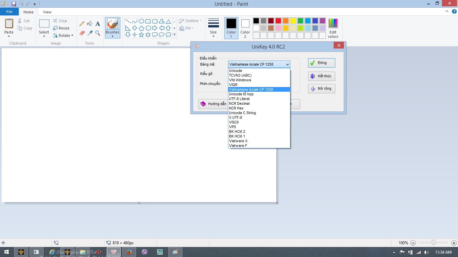Click the Mở rộng button
This screenshot has width=458, height=257.
[x=322, y=89]
